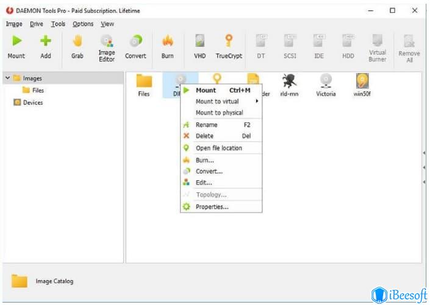Choose Open file location entry
Screen dimensions: 430x305
click(221, 148)
